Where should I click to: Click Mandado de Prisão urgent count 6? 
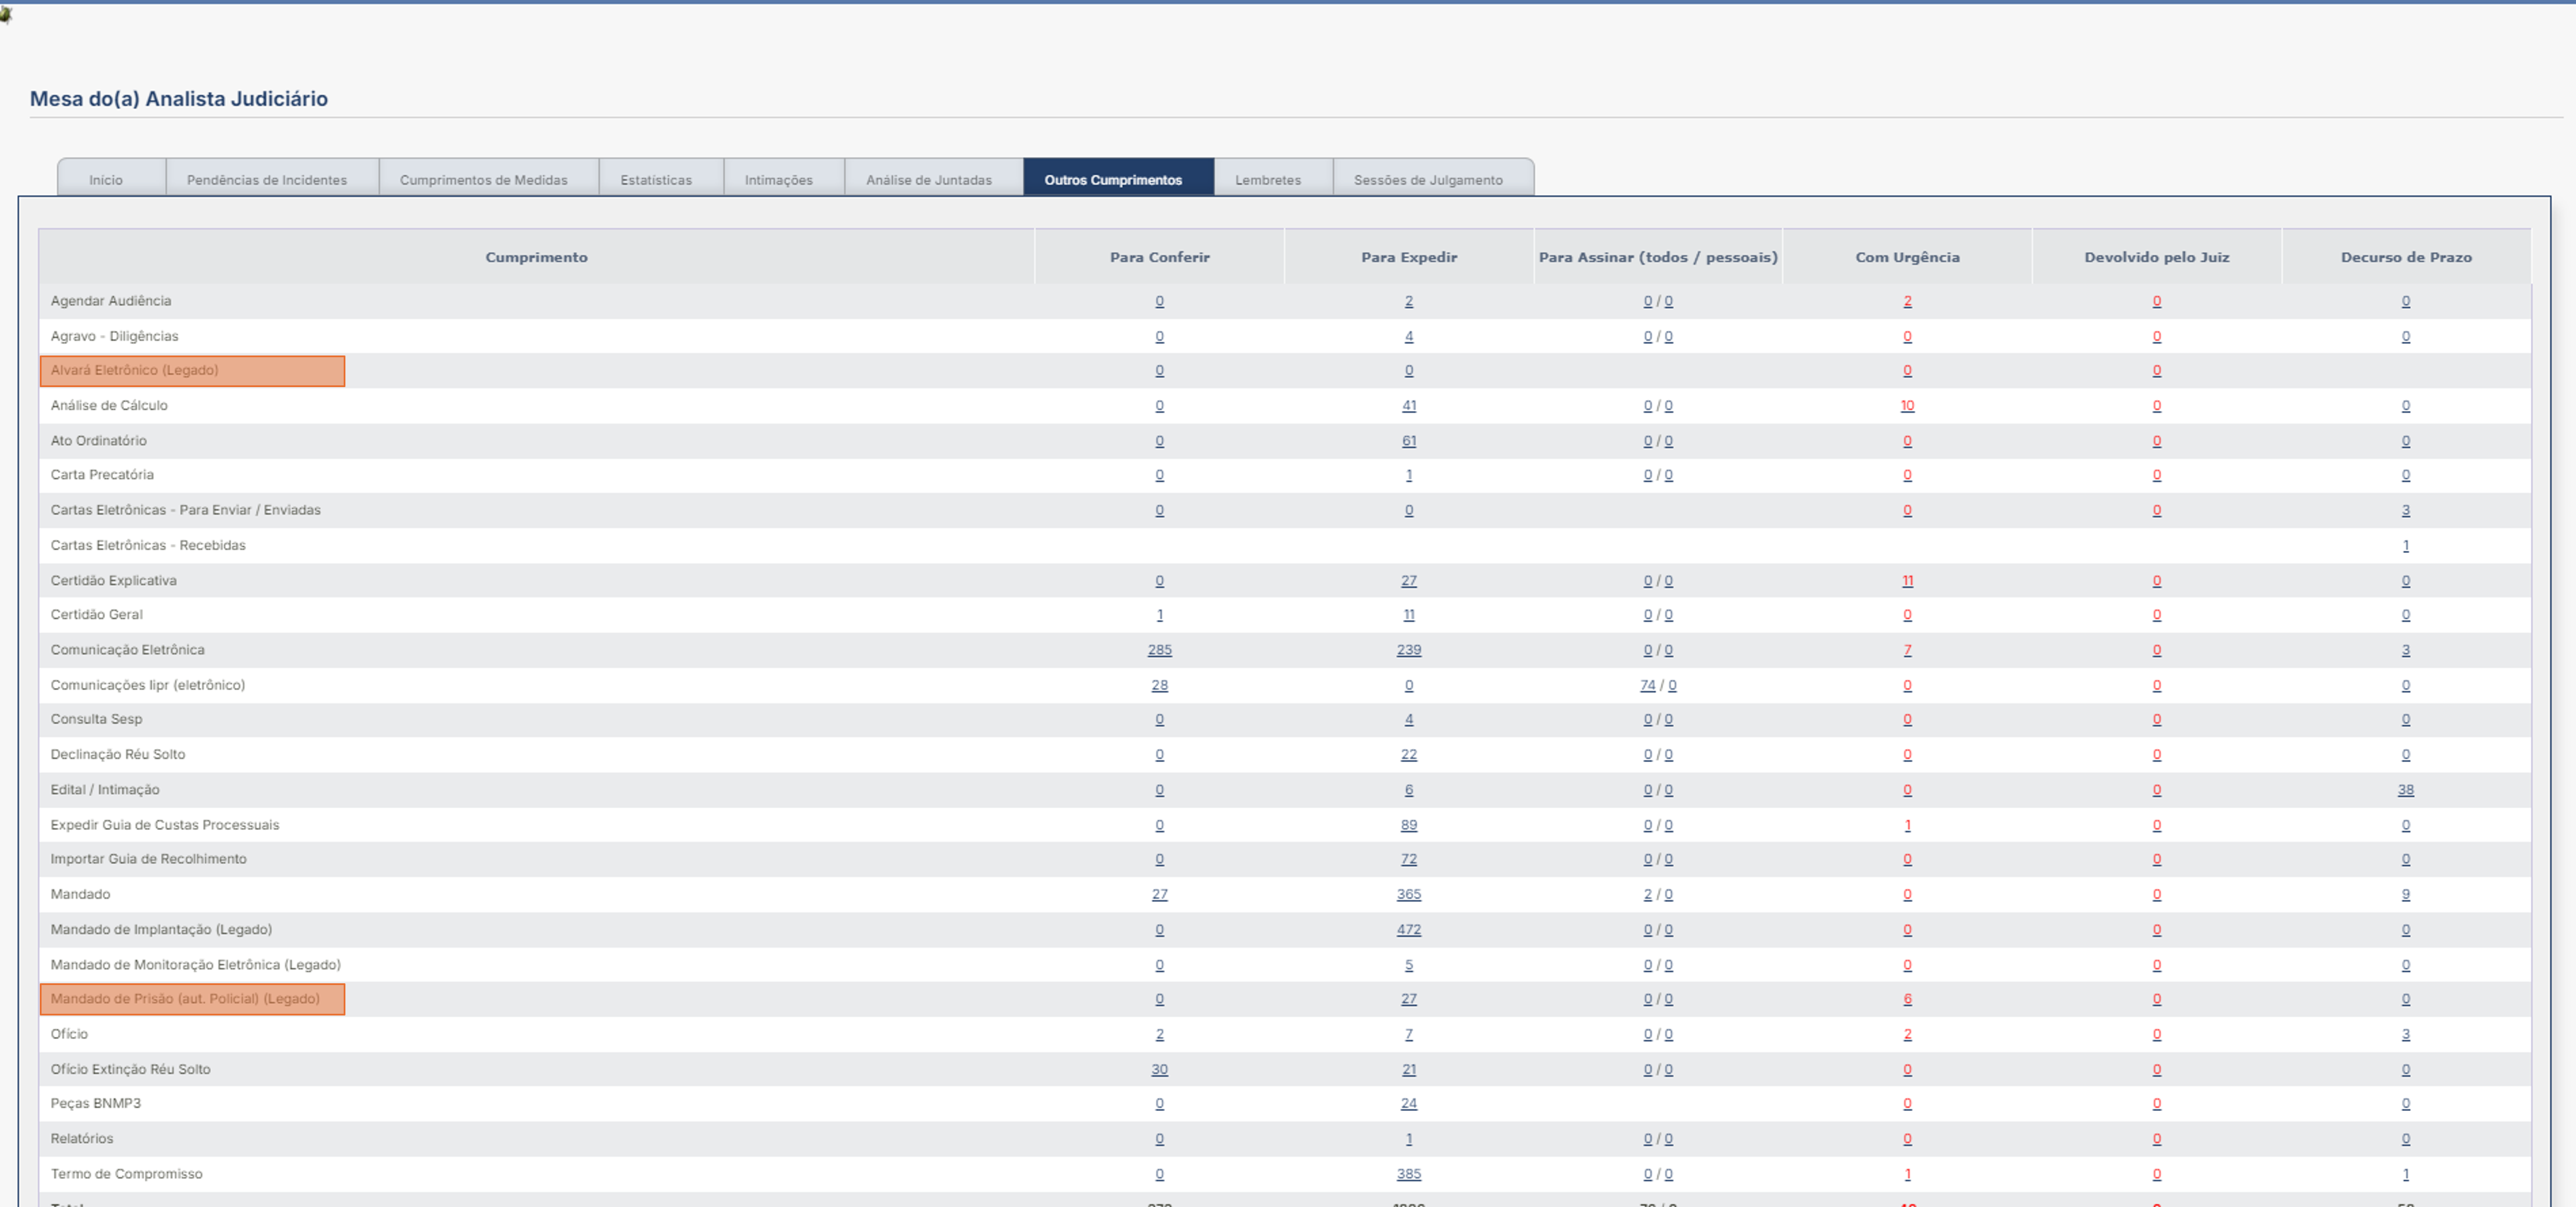click(x=1908, y=999)
